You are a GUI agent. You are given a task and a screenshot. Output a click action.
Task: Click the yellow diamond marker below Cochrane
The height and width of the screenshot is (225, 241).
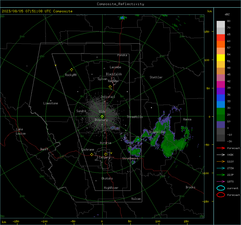point(92,154)
